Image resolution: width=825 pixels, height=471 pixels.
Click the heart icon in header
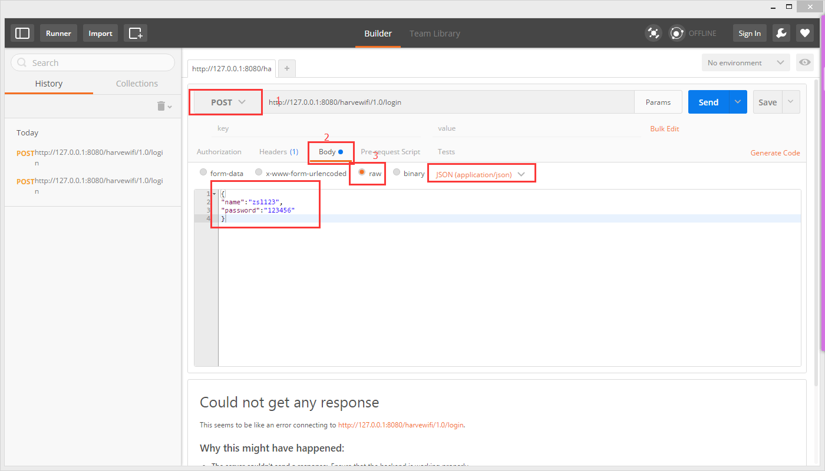pos(805,34)
